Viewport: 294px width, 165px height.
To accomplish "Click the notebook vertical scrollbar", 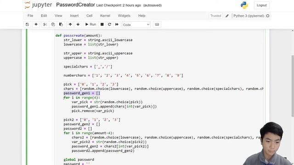I will click(x=293, y=86).
